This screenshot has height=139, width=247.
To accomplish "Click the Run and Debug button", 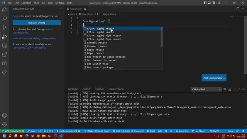I will (37, 23).
